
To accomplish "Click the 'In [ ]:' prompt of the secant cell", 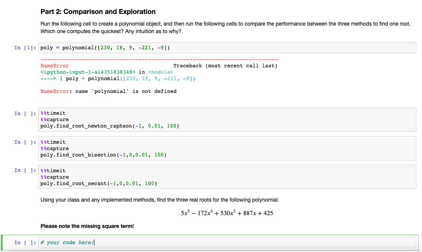I will pyautogui.click(x=24, y=170).
